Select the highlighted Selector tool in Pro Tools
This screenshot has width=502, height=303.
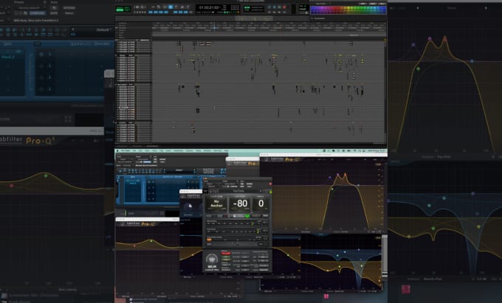(x=171, y=7)
